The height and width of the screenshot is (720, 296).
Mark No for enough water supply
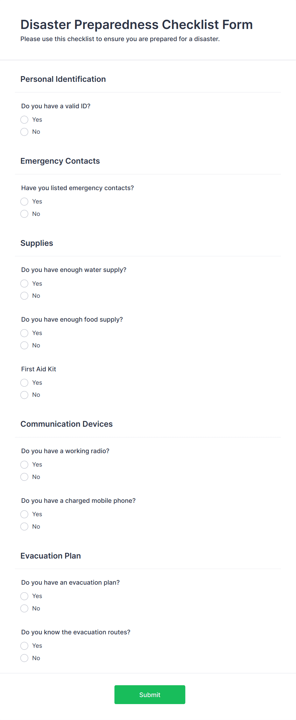25,296
